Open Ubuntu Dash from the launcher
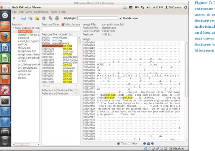 tap(5, 15)
